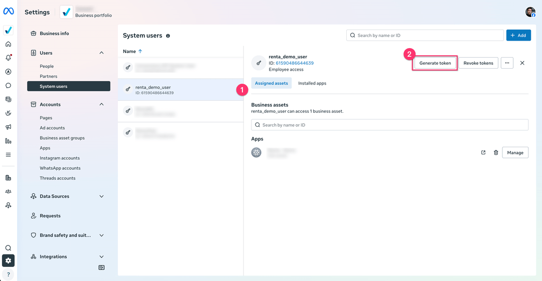Click Manage button for the app
The width and height of the screenshot is (542, 281).
(x=515, y=153)
